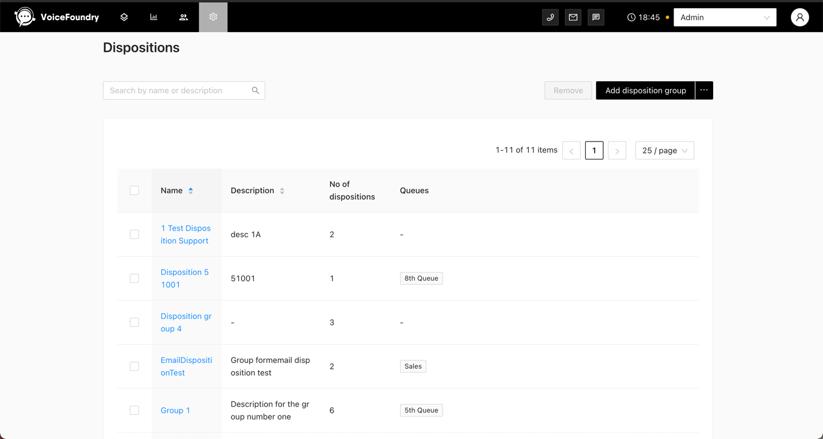Click the phone call icon

point(550,17)
